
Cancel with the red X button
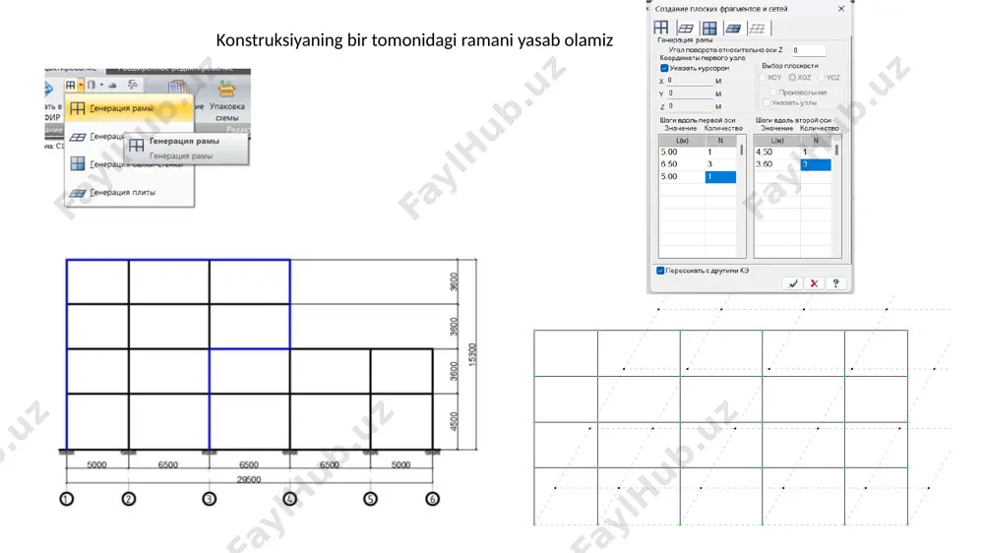[814, 283]
